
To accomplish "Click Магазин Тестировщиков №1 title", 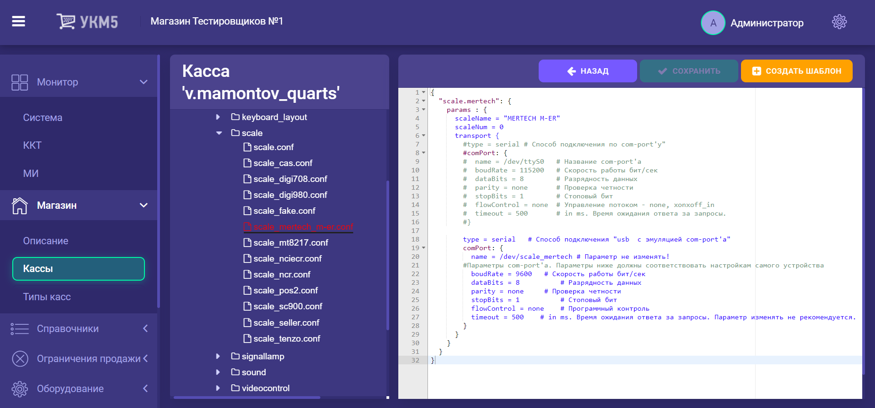I will pyautogui.click(x=217, y=21).
